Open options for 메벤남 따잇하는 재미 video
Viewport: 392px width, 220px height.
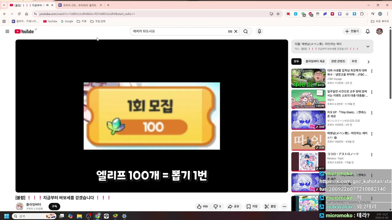click(x=372, y=134)
